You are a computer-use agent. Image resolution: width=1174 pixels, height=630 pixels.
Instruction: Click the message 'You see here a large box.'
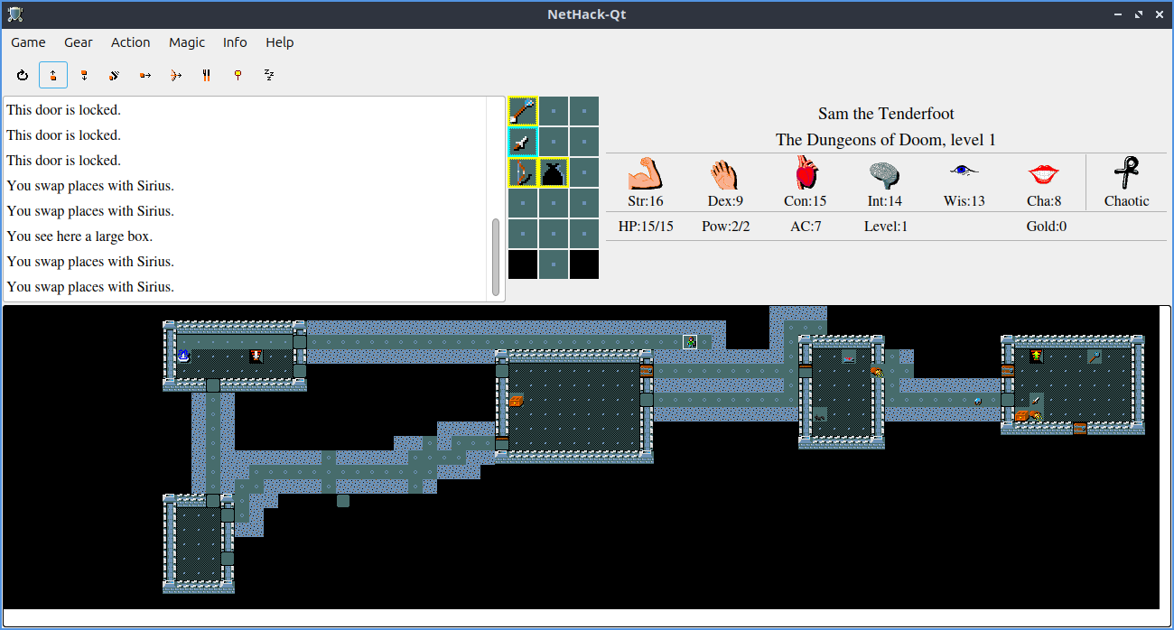click(79, 236)
